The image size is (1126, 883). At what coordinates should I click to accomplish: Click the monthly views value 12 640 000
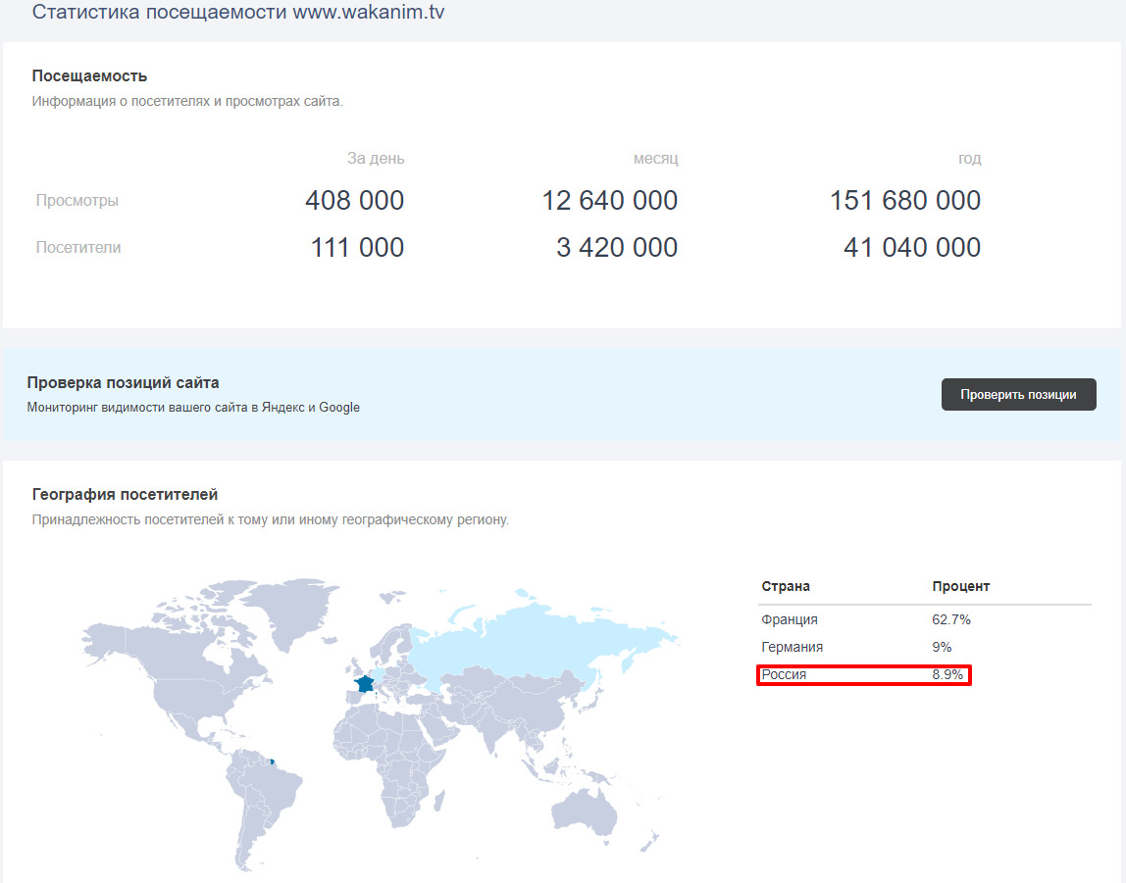609,201
